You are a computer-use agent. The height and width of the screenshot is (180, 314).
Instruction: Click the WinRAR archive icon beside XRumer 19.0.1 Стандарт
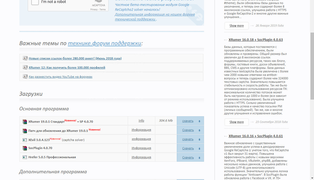pos(25,121)
